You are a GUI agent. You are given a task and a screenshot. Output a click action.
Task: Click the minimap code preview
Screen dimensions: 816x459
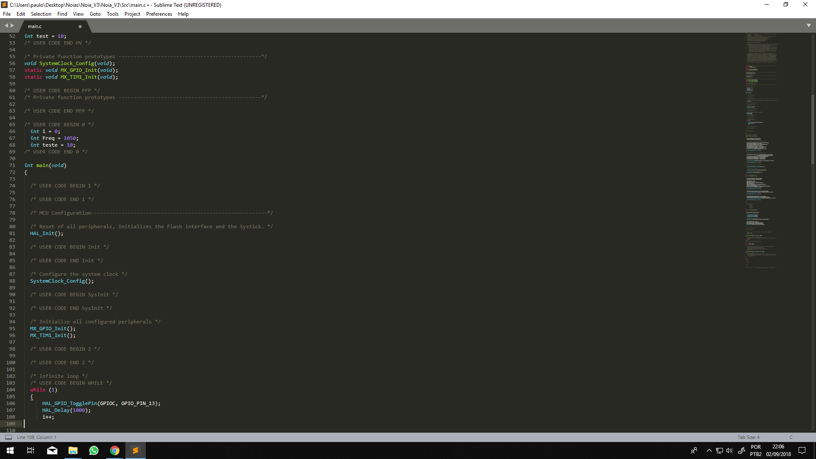point(761,149)
